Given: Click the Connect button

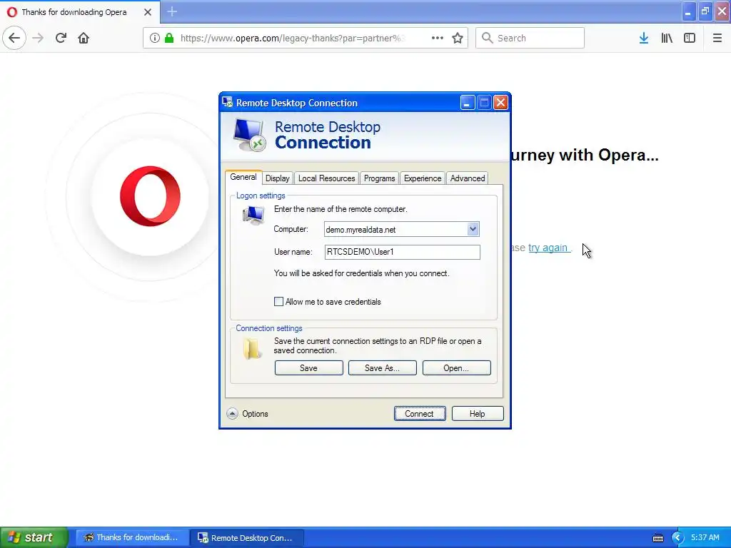Looking at the screenshot, I should coord(420,413).
